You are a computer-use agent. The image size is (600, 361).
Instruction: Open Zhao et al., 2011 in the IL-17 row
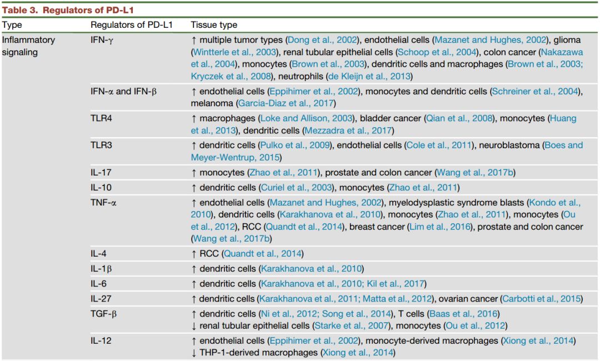[283, 173]
